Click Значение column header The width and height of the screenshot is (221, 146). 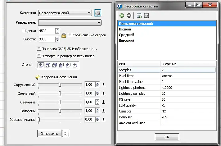click(x=188, y=64)
